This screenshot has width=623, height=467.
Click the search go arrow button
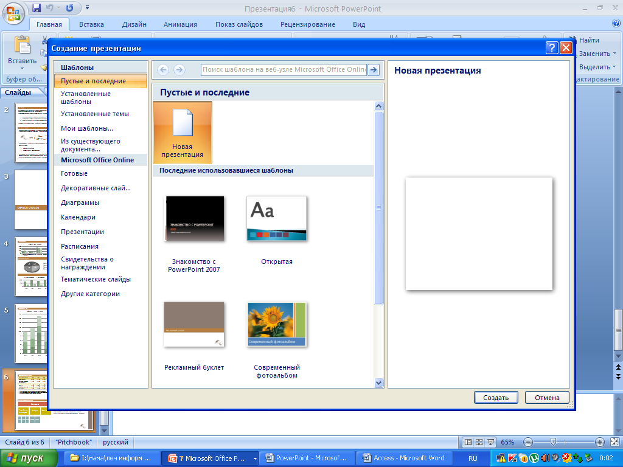point(374,70)
